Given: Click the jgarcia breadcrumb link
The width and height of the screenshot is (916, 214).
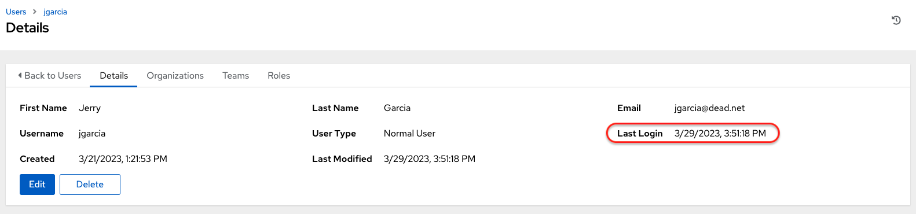Looking at the screenshot, I should click(55, 12).
